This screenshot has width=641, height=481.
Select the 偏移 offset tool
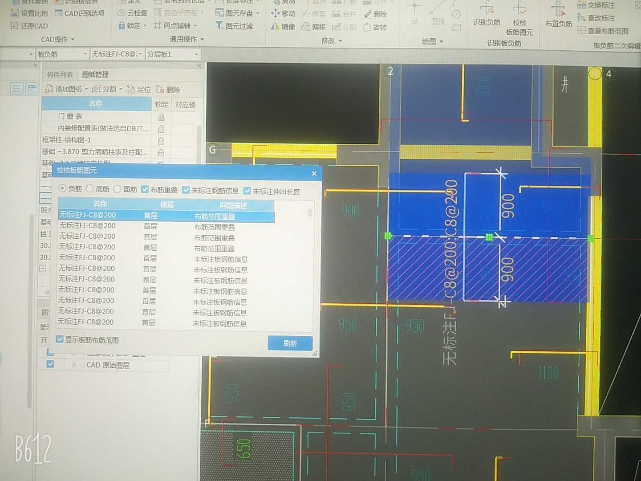point(313,27)
